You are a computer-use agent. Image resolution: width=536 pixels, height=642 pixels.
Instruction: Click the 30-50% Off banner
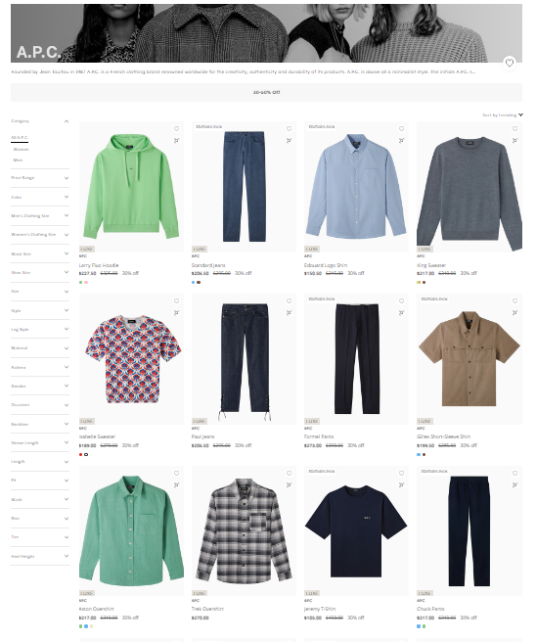266,93
